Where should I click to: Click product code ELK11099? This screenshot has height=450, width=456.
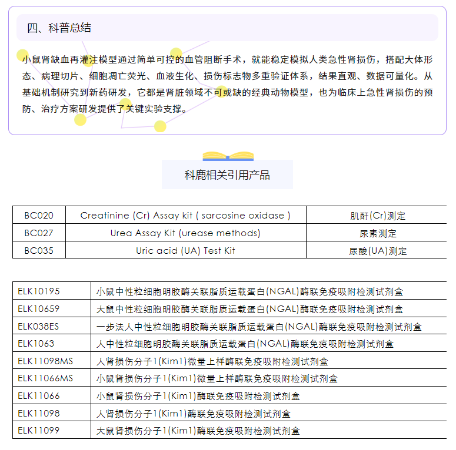(39, 430)
